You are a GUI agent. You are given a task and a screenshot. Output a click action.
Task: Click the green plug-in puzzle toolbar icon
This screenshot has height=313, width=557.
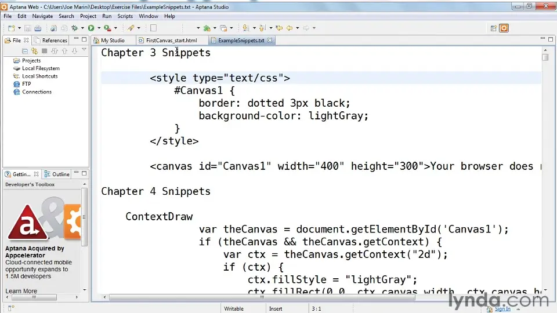click(x=207, y=28)
